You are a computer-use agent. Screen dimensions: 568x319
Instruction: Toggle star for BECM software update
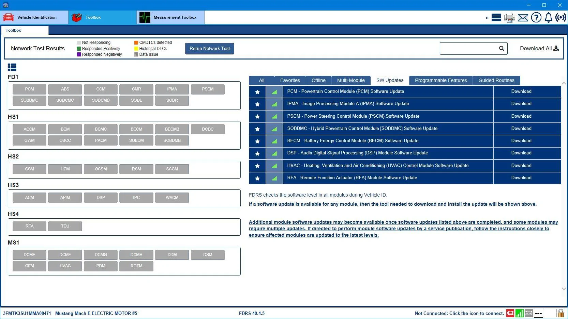click(257, 141)
